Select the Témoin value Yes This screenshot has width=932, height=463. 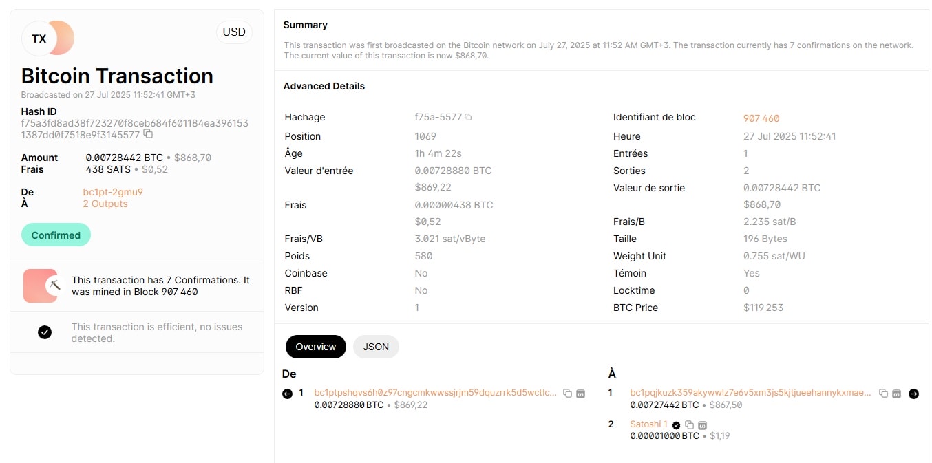point(752,273)
